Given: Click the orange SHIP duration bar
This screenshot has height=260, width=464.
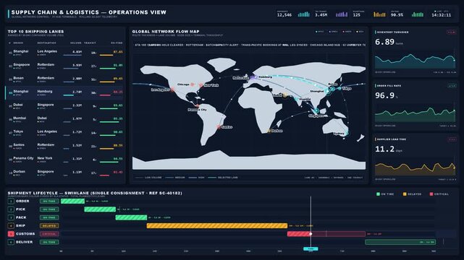Looking at the screenshot, I should [217, 226].
